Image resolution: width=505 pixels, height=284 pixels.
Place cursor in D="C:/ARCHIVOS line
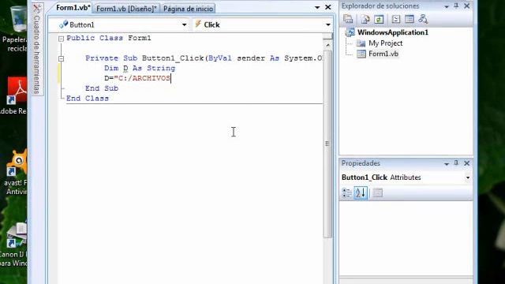click(x=137, y=78)
